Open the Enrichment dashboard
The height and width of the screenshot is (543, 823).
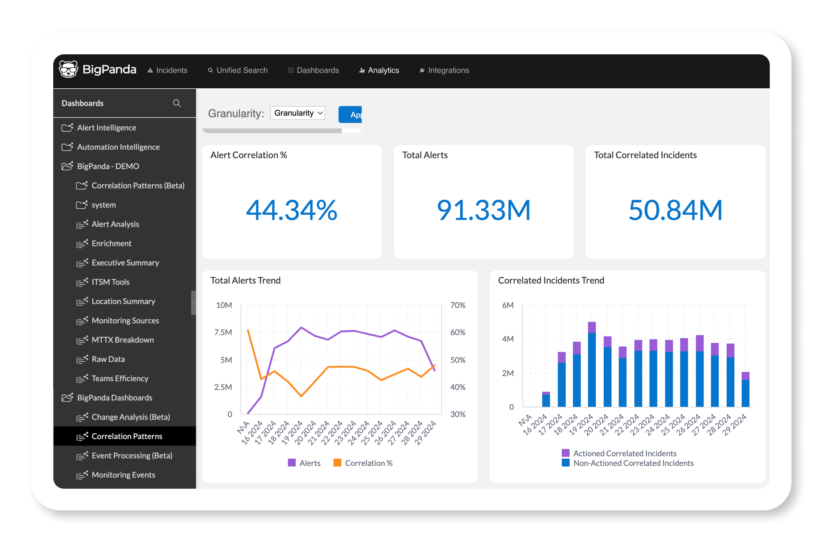[x=124, y=243]
